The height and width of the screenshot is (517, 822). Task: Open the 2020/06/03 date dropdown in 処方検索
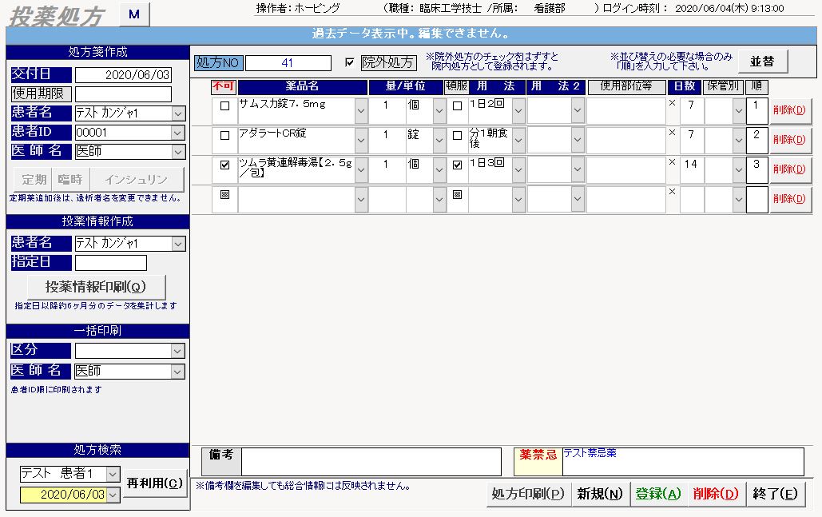[x=113, y=495]
